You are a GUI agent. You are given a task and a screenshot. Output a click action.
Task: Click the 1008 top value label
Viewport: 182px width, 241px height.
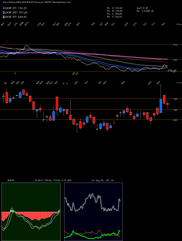22,24
